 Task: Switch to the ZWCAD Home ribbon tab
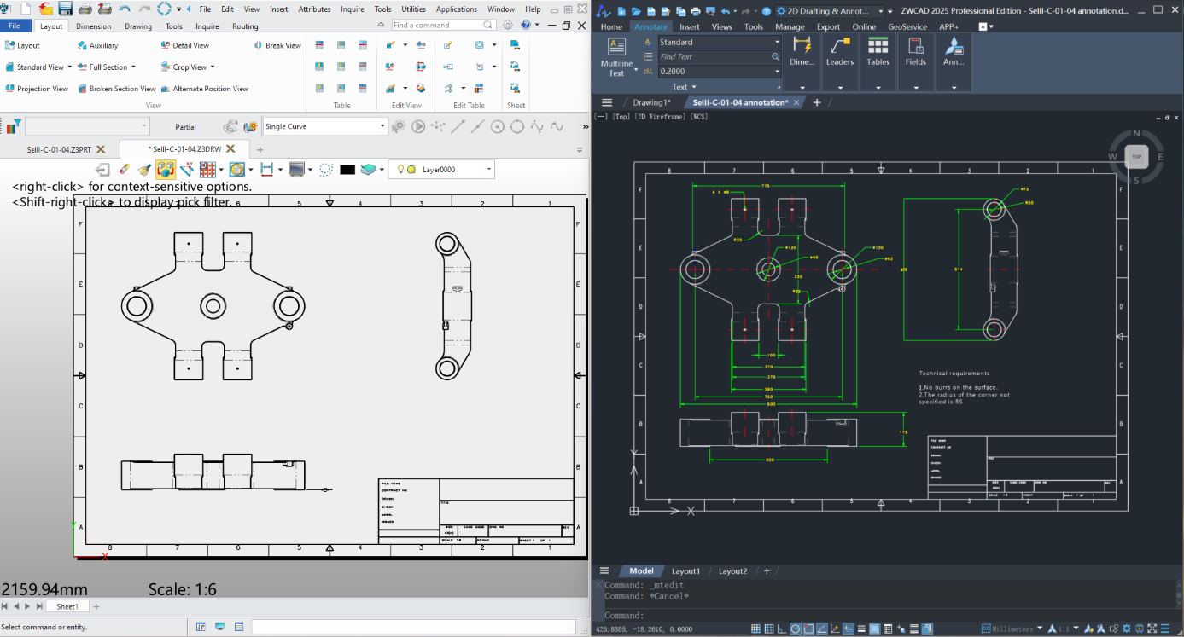pyautogui.click(x=611, y=26)
